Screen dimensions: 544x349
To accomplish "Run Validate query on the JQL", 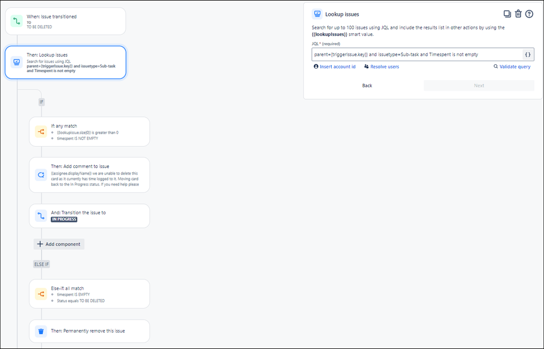I will tap(511, 66).
